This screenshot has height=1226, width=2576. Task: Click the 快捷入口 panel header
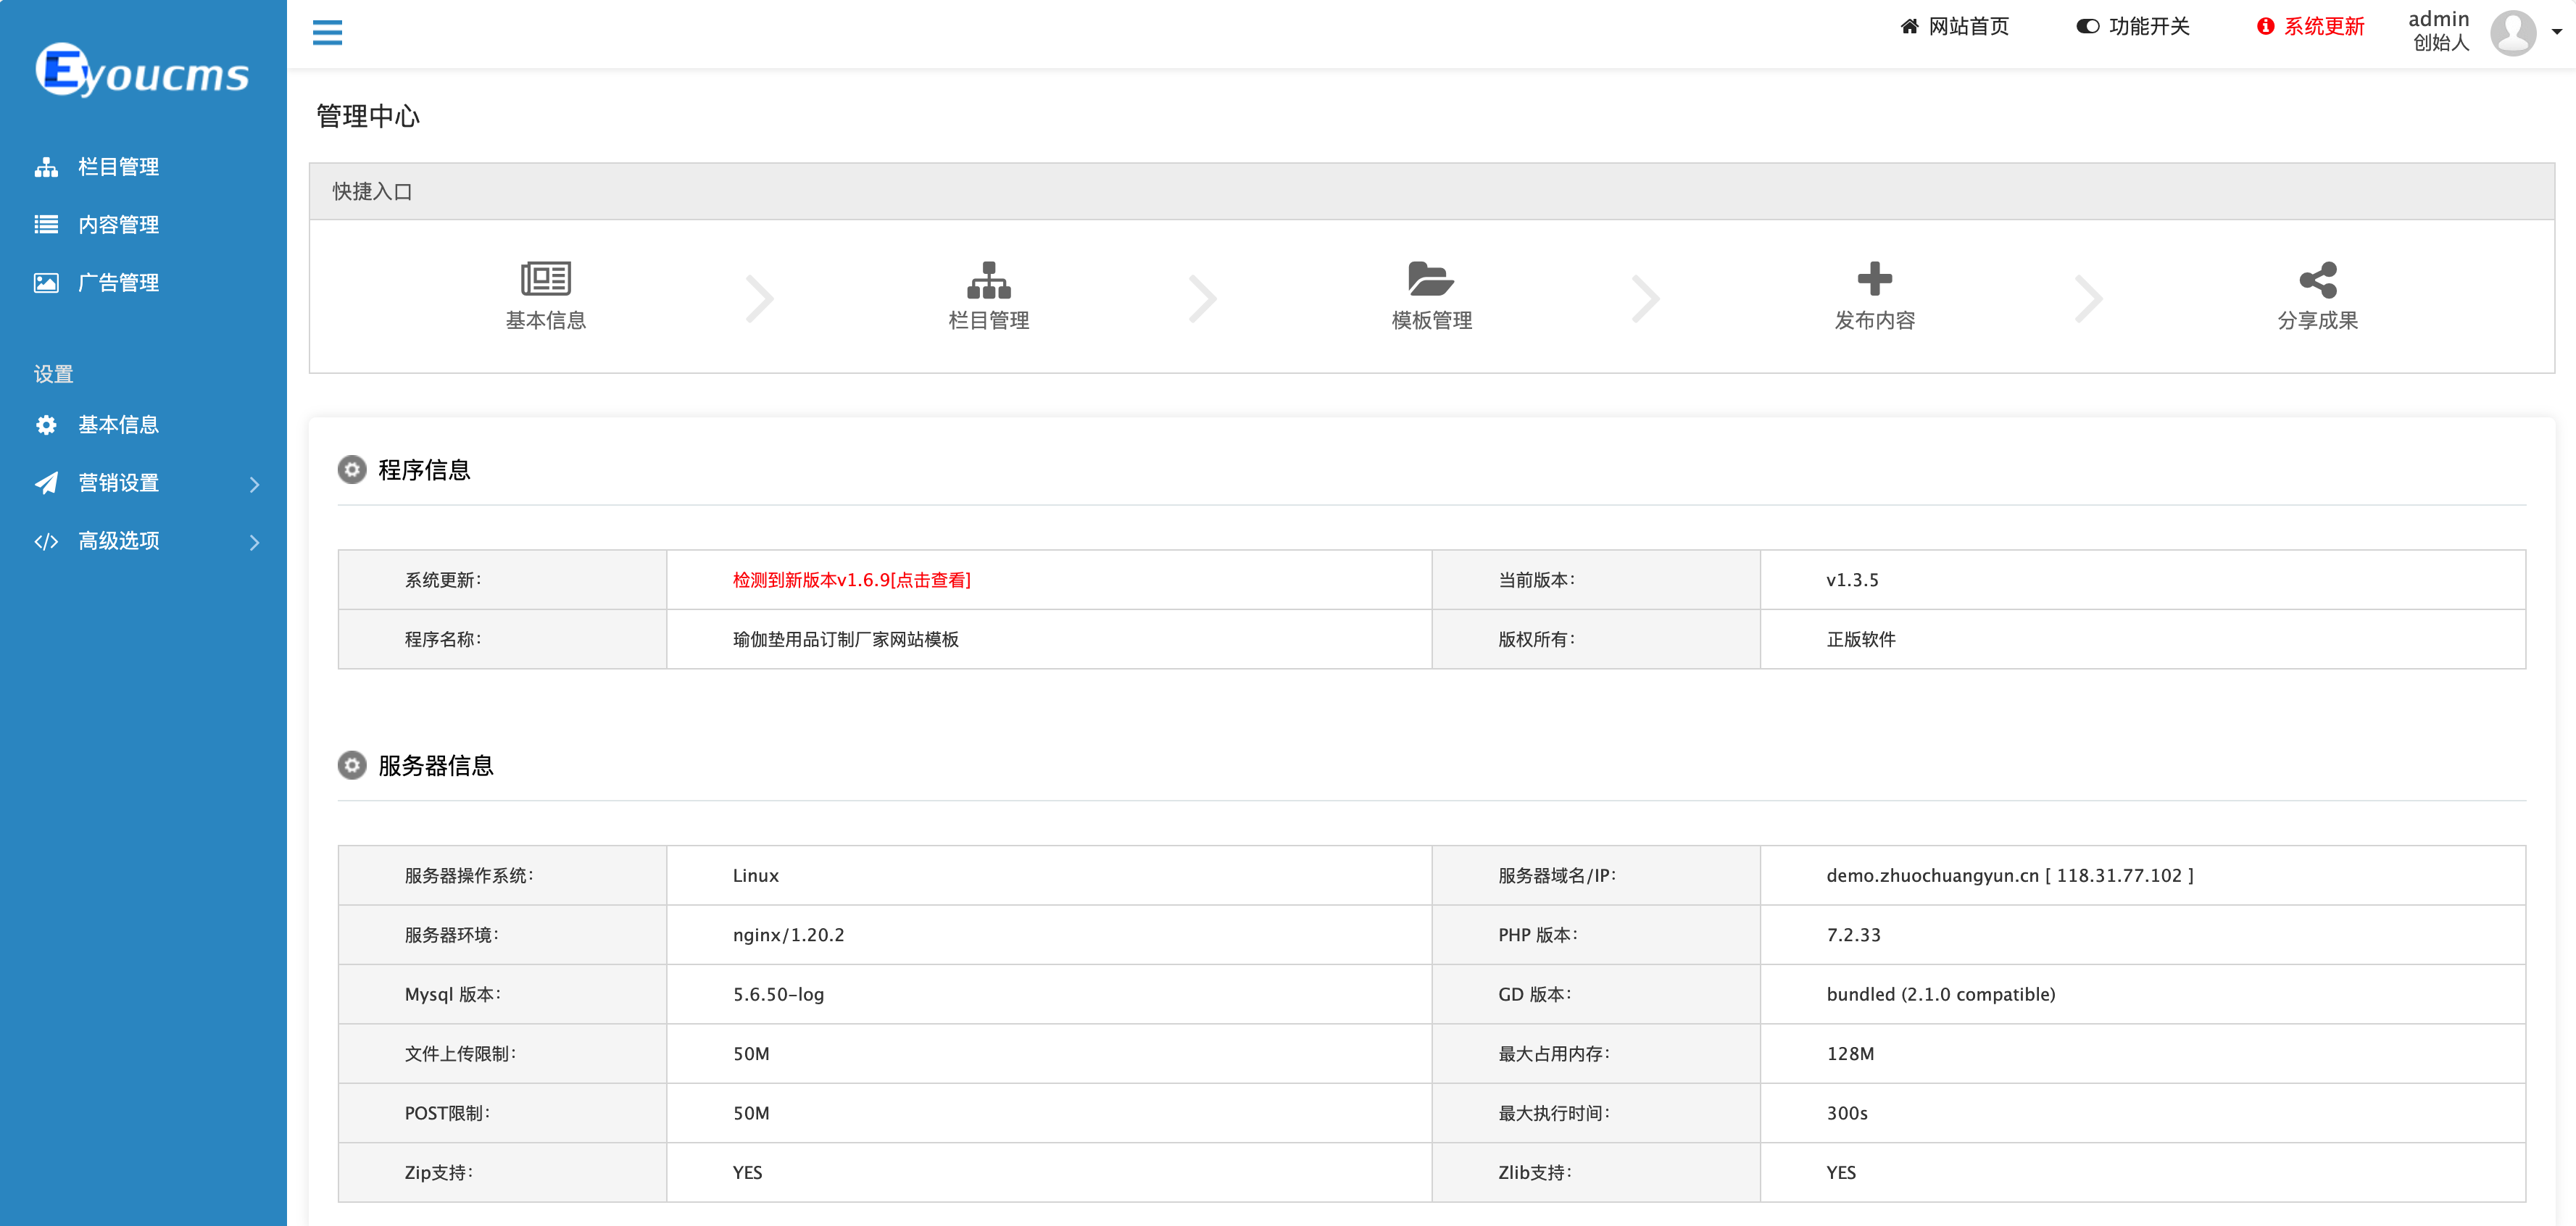click(x=1431, y=192)
